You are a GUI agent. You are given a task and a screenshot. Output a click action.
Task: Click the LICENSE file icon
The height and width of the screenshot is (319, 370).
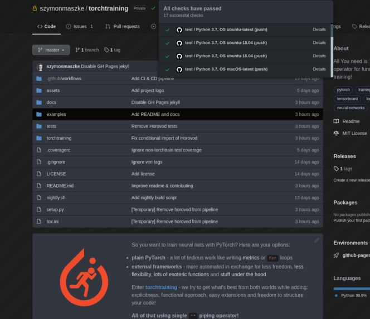(x=39, y=174)
